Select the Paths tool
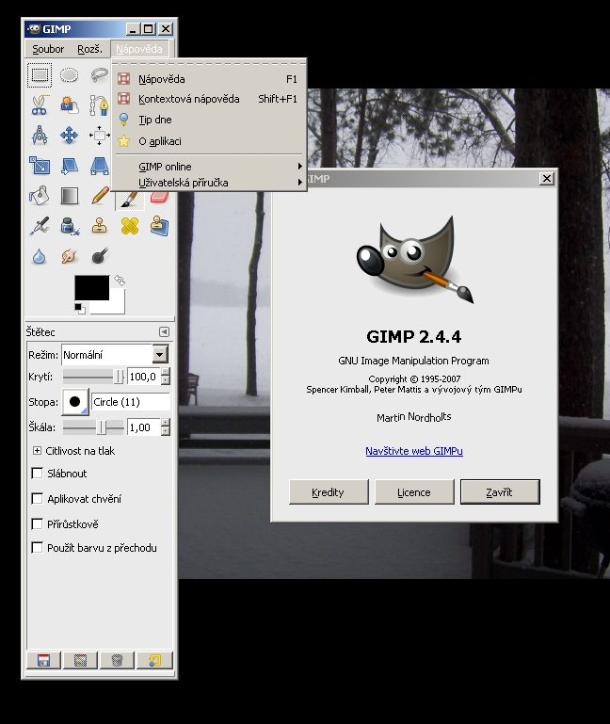Screen dimensions: 610x724 tap(99, 105)
